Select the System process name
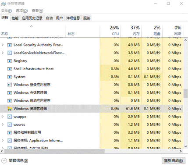 (19, 77)
